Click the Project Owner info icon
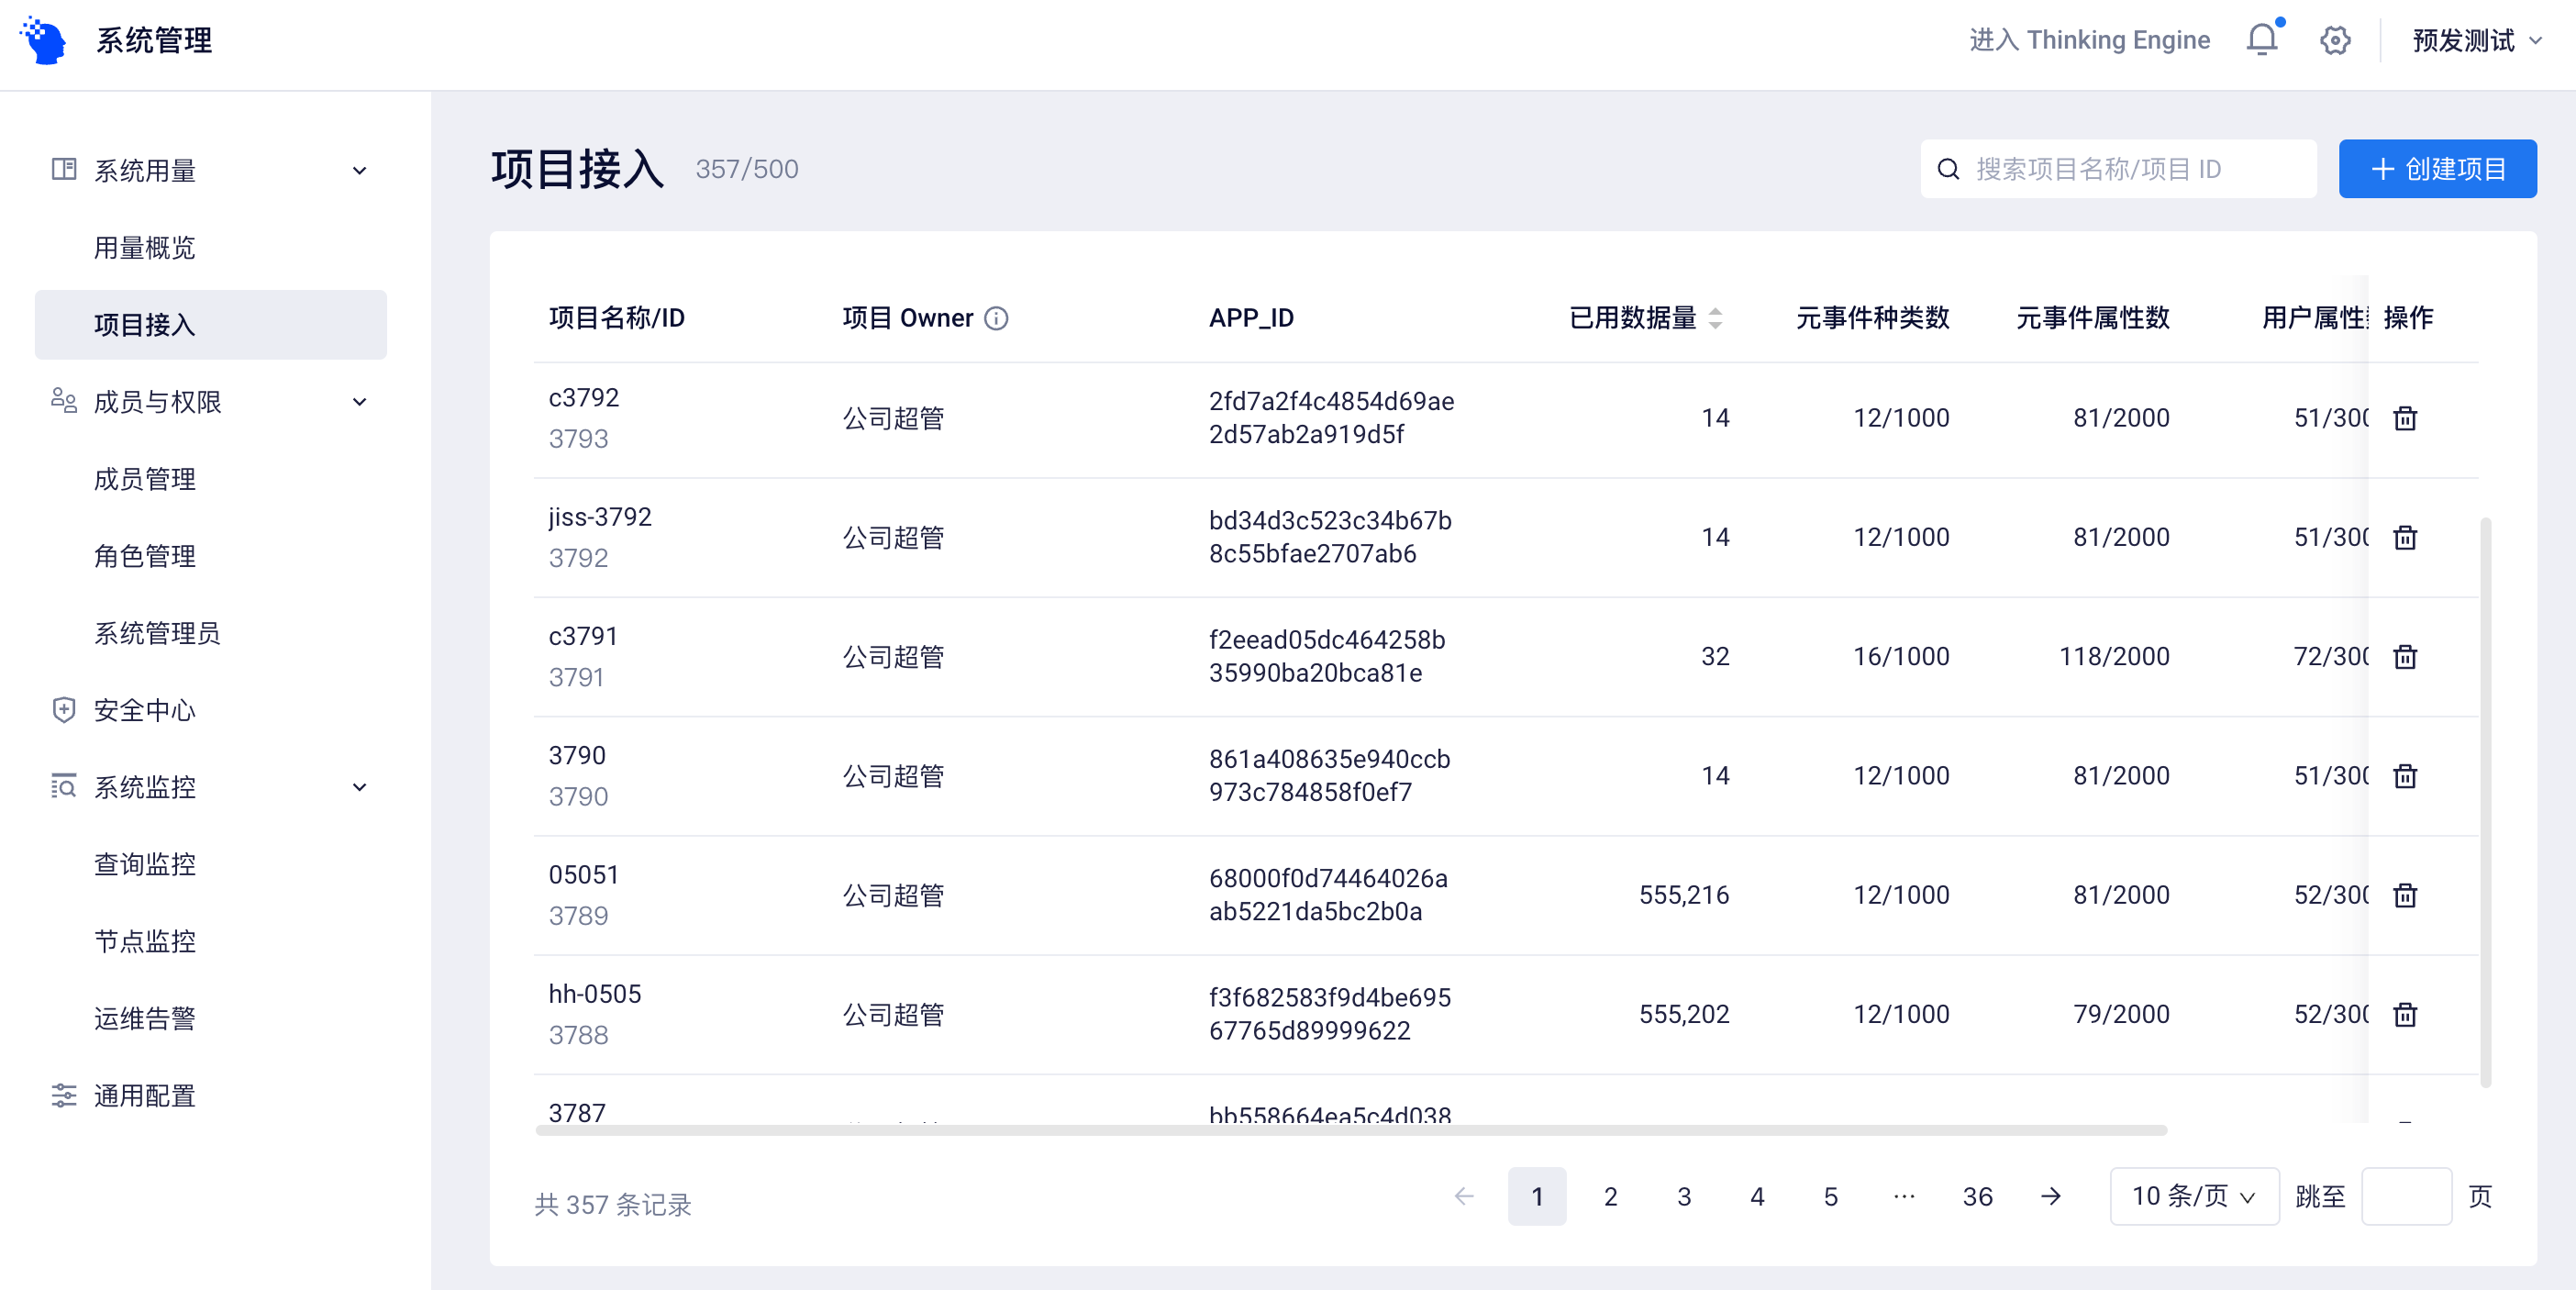Screen dimensions: 2576x1290 [x=996, y=318]
